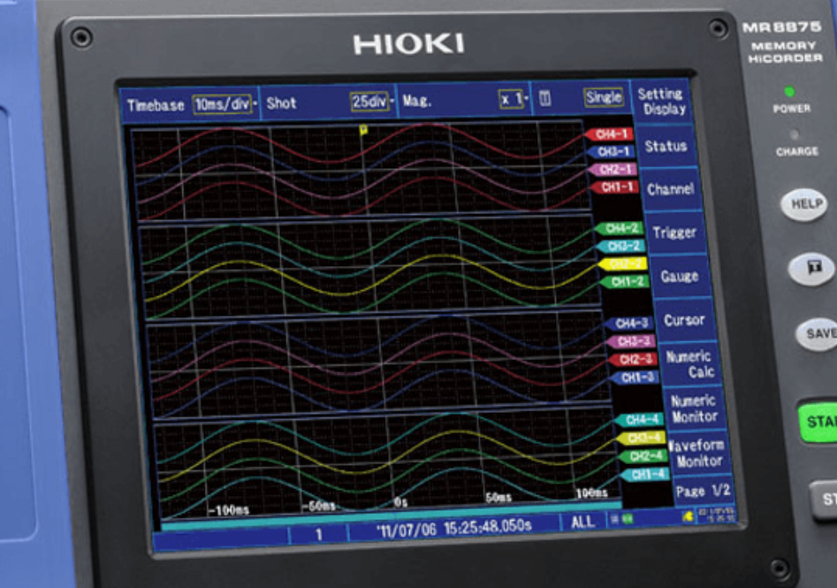The width and height of the screenshot is (837, 588).
Task: Open Numeric Calc from the side menu
Action: point(689,363)
